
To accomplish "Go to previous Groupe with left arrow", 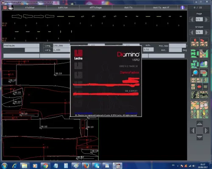I will click(192, 32).
